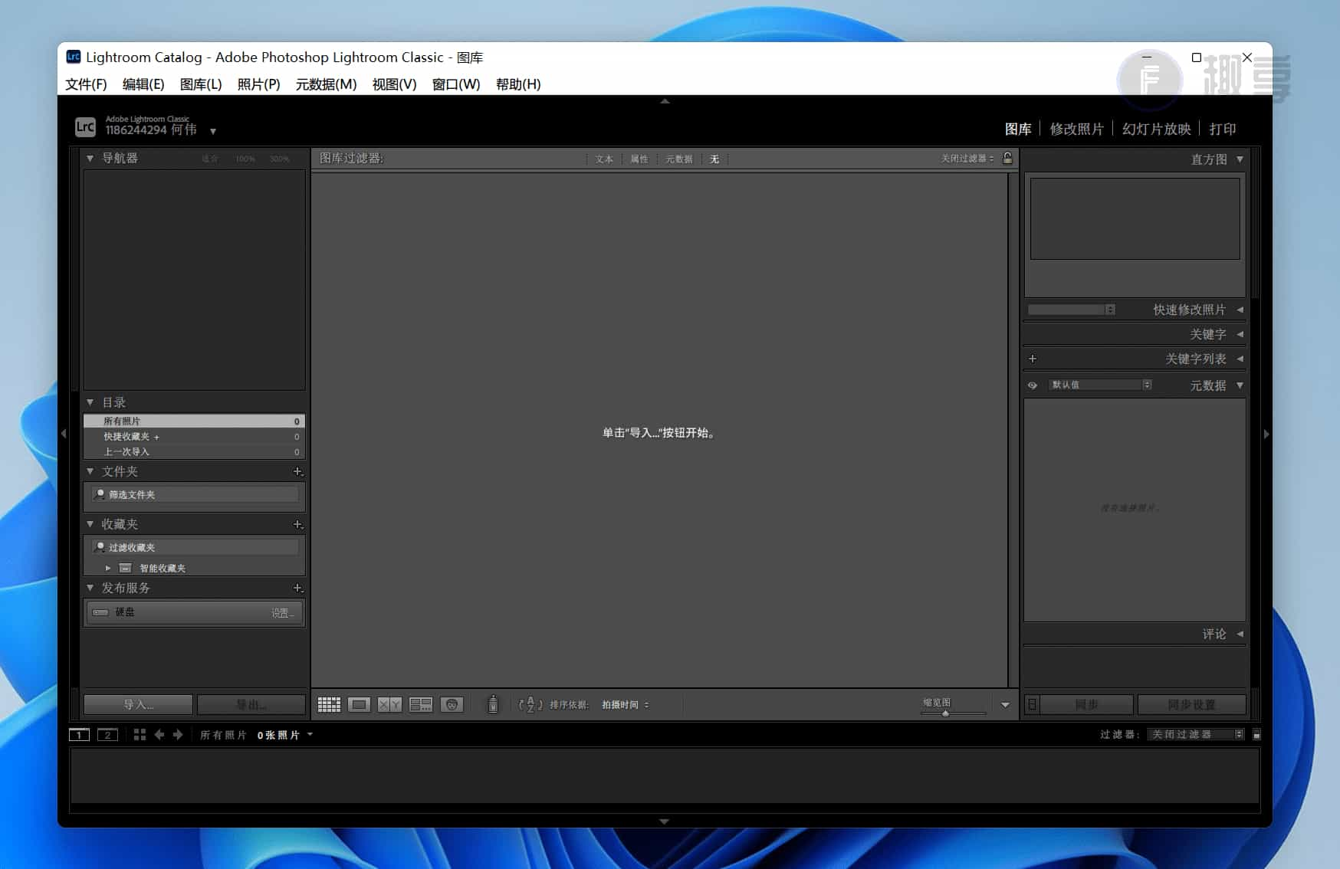Click the Lrc logo identity plate
Screen dimensions: 1340x869
click(85, 126)
